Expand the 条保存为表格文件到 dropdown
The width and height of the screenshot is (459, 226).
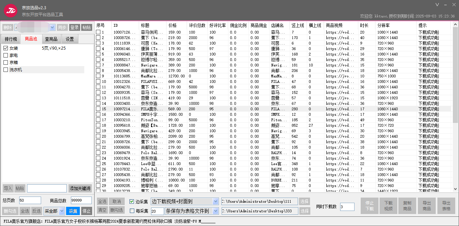click(215, 211)
